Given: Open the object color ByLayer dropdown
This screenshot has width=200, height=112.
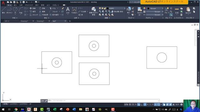Looking at the screenshot, I should click(155, 8).
